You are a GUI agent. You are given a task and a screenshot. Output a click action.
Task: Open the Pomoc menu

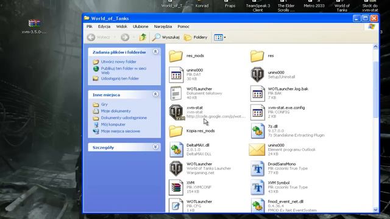[183, 26]
